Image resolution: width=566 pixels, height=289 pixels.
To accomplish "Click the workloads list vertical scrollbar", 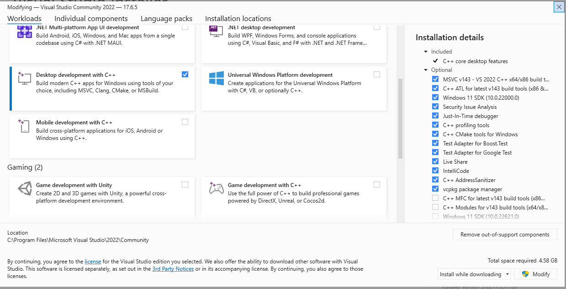I will coord(401,118).
